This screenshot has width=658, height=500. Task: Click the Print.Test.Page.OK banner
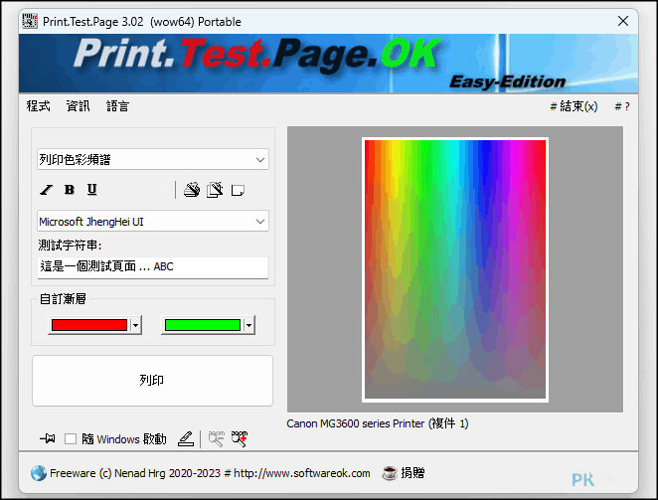pos(329,64)
